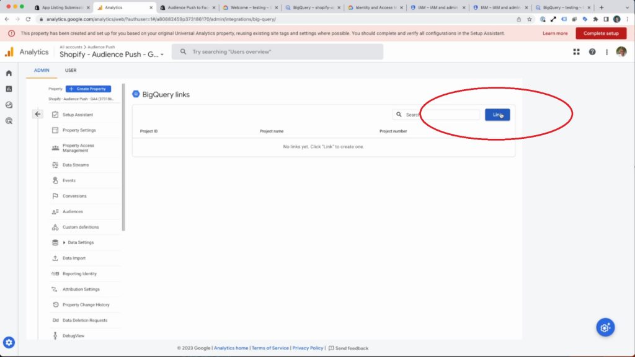This screenshot has width=635, height=357.
Task: Click the browser back arrow
Action: pyautogui.click(x=7, y=19)
